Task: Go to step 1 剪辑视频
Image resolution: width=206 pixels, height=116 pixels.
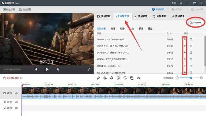Action: 158,9
